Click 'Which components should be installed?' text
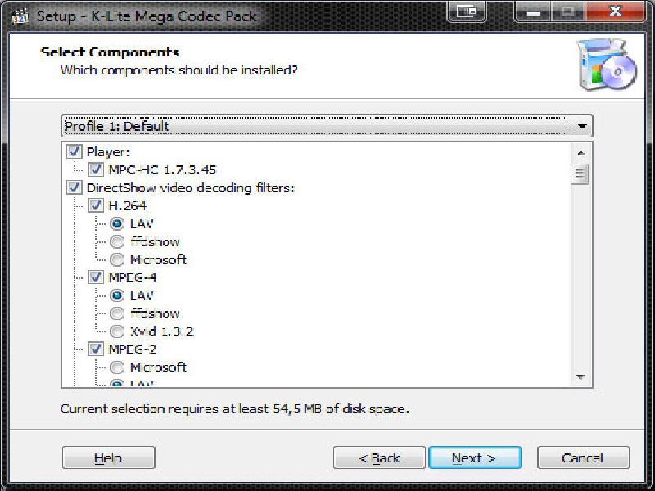This screenshot has height=491, width=655. (178, 70)
